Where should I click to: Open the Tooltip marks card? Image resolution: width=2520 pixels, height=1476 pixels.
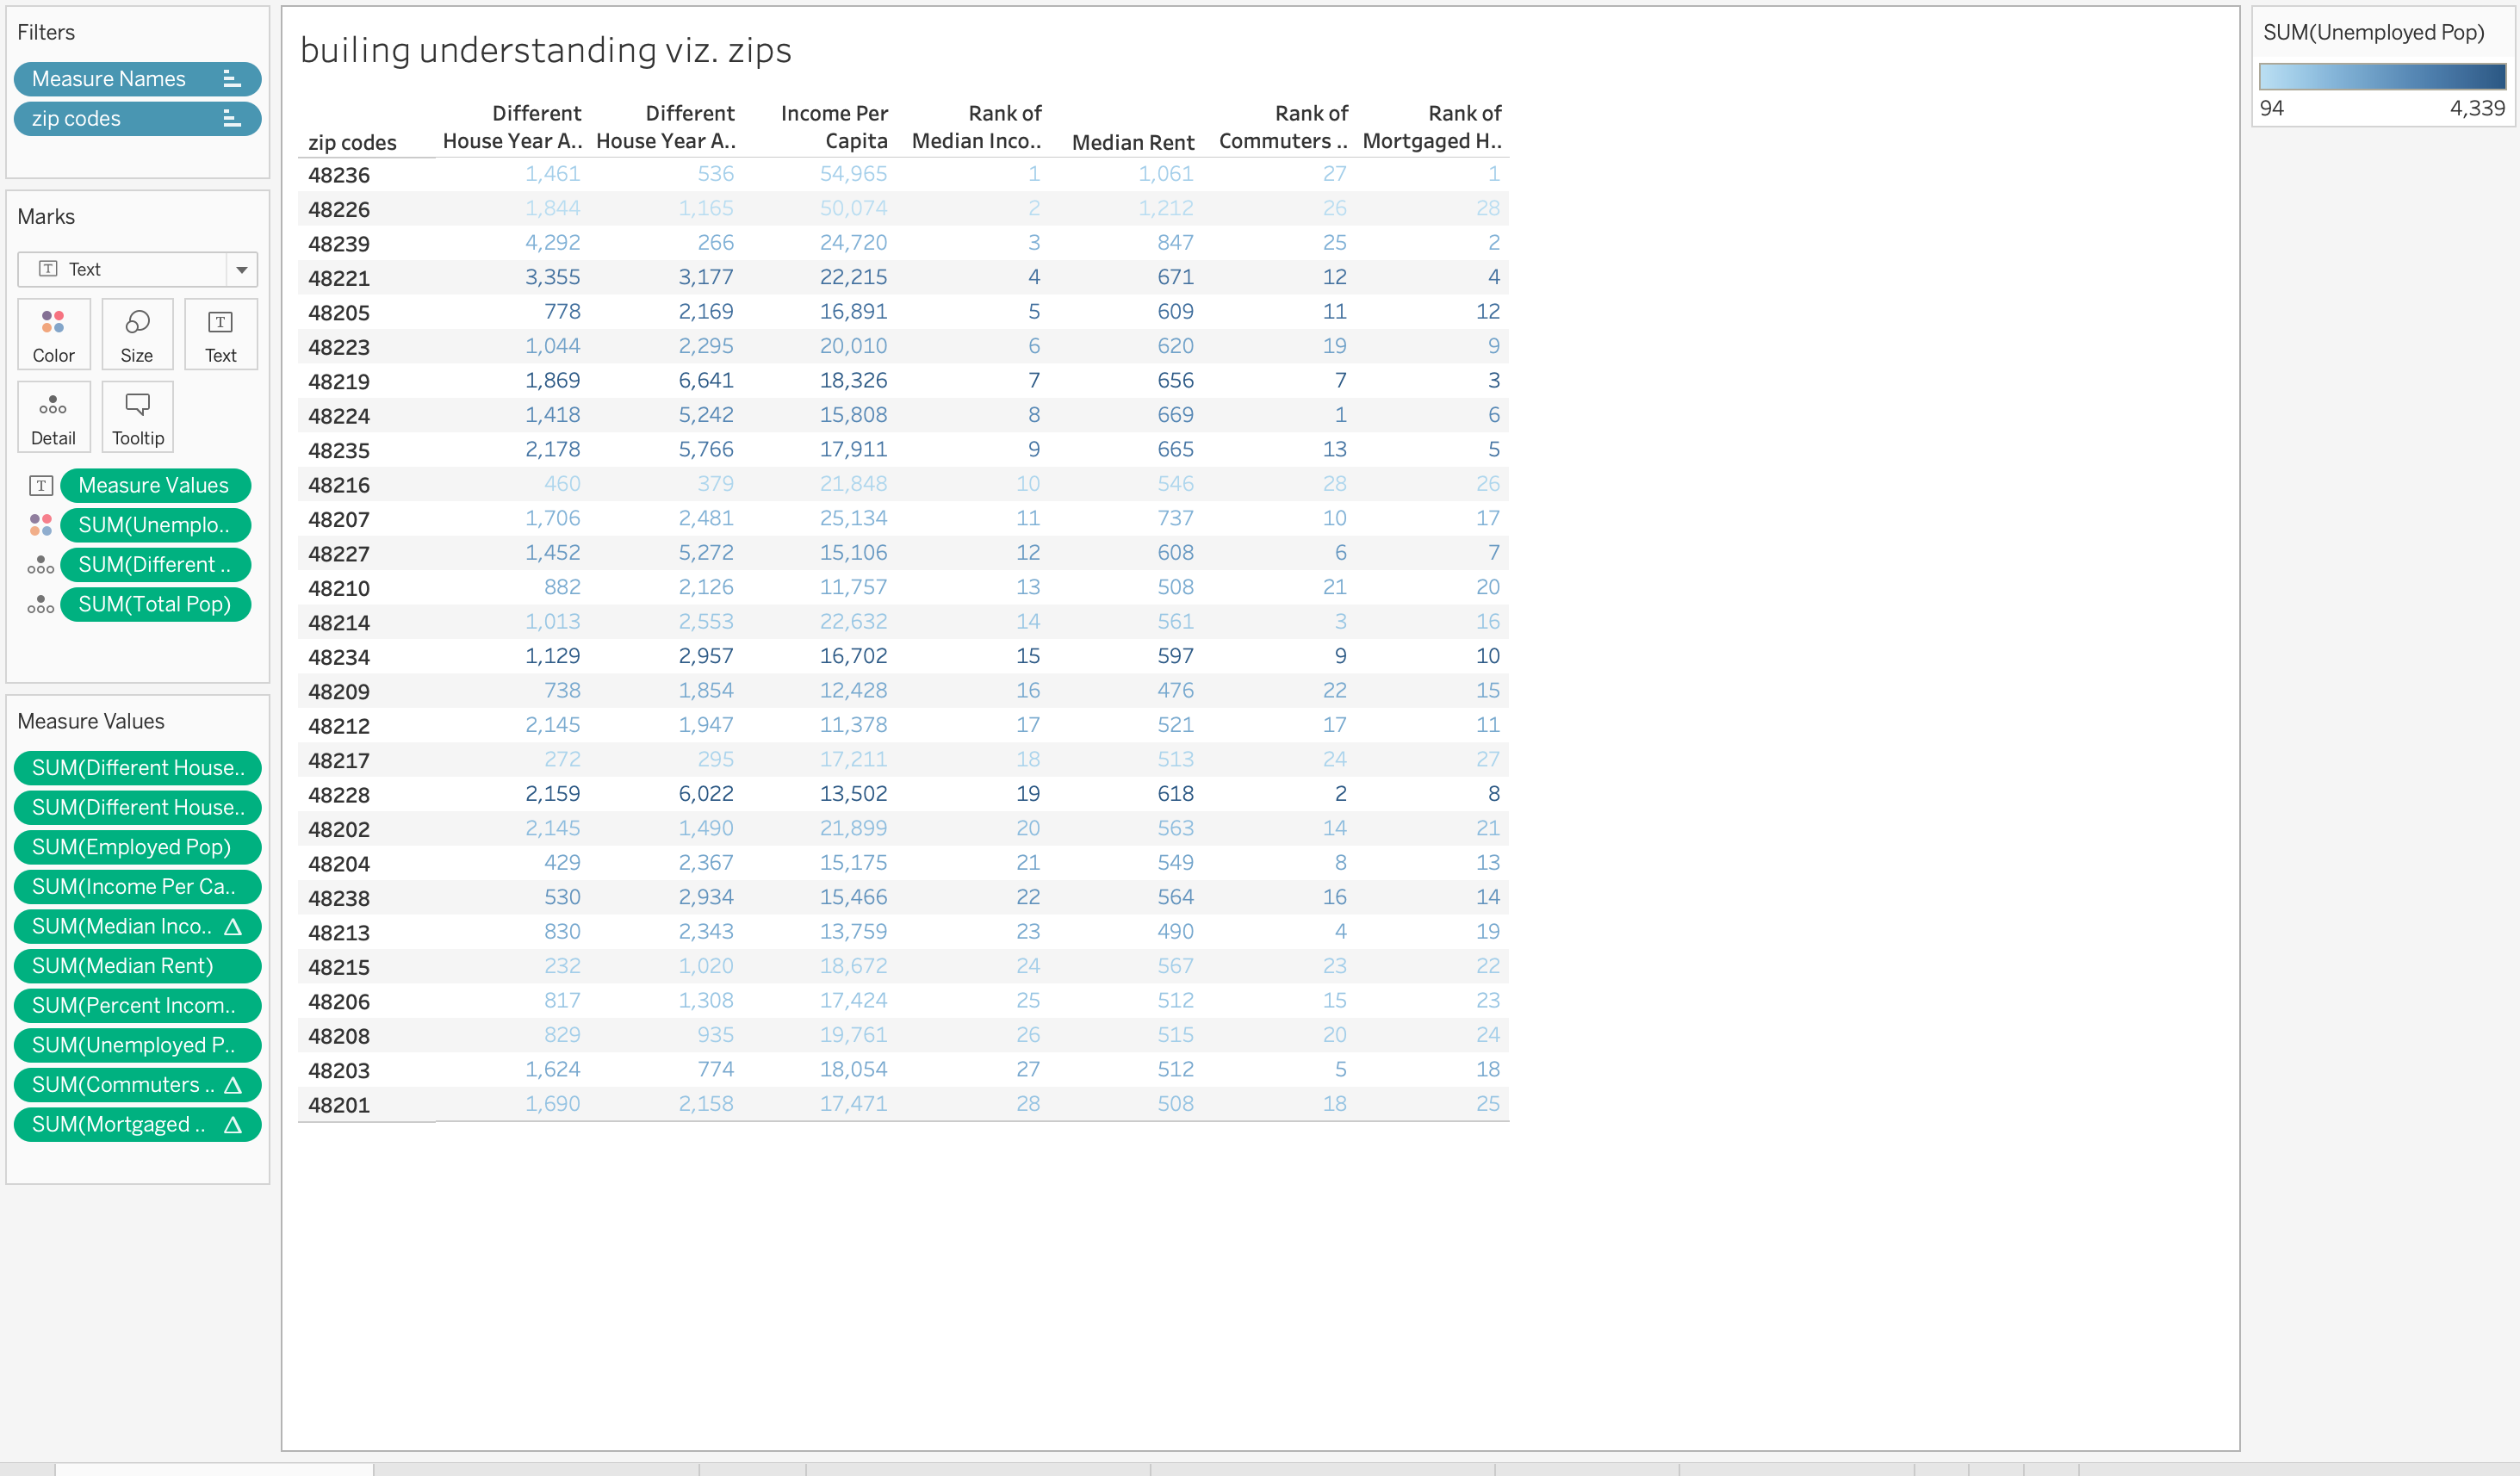(137, 417)
